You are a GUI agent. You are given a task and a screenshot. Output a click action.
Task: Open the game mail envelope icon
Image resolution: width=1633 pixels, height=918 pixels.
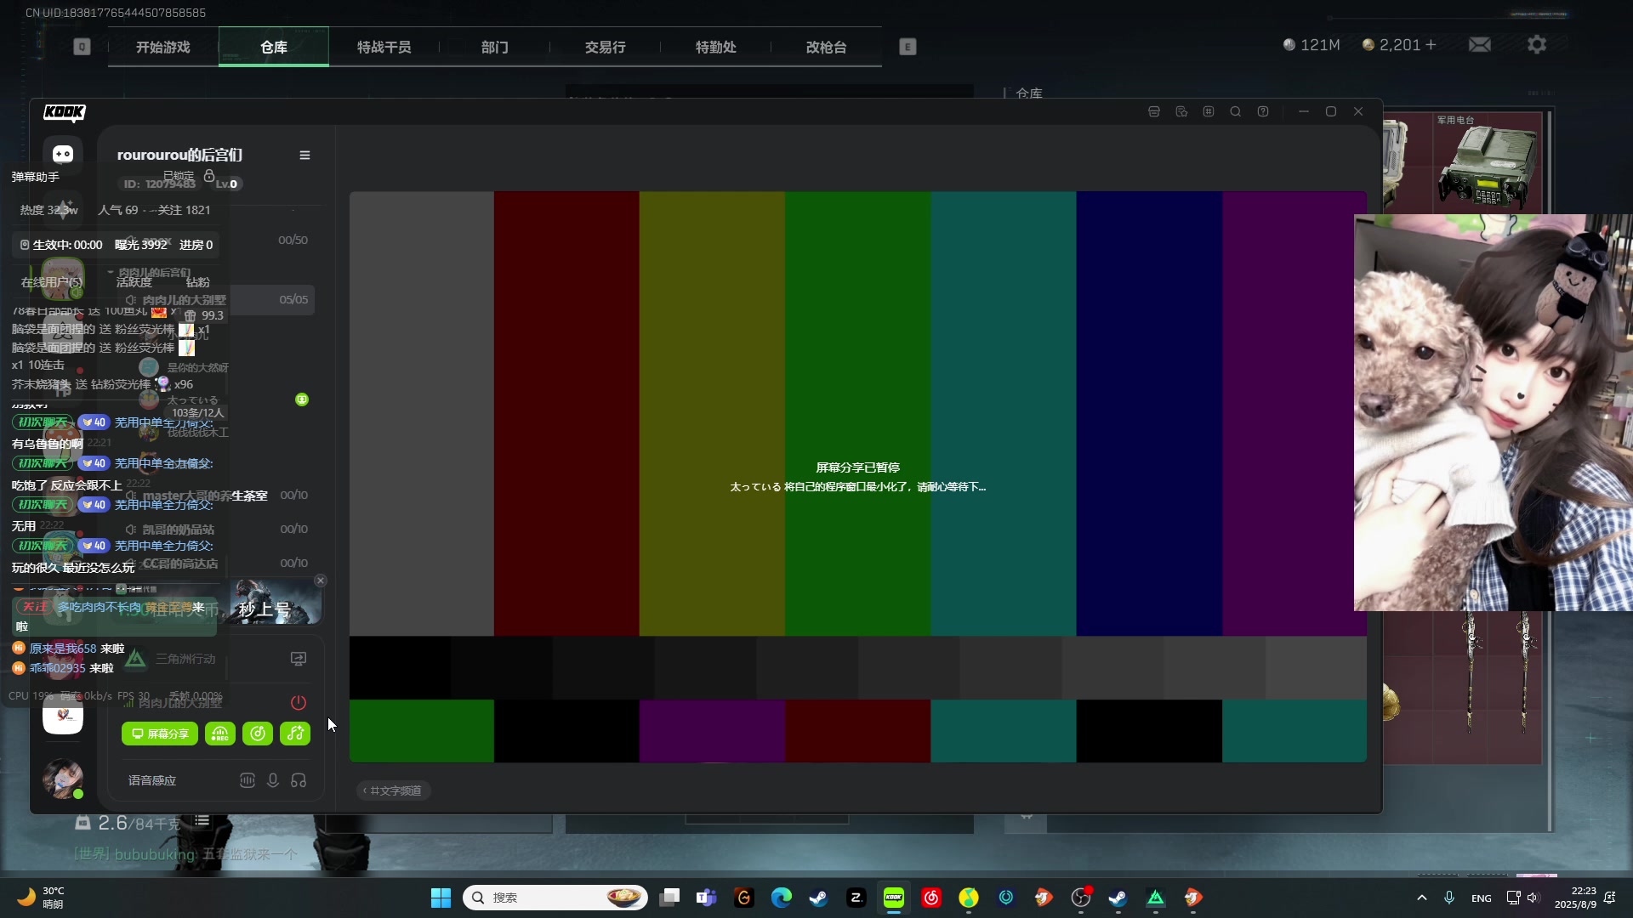[1480, 44]
